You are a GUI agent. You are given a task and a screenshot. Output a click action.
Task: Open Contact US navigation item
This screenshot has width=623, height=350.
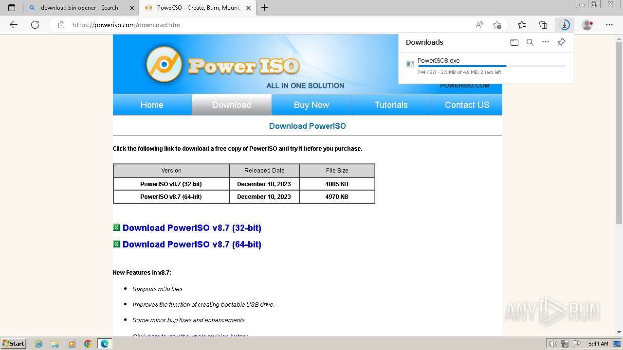coord(467,105)
